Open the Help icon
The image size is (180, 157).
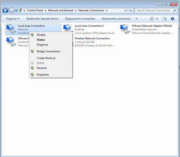click(x=172, y=19)
